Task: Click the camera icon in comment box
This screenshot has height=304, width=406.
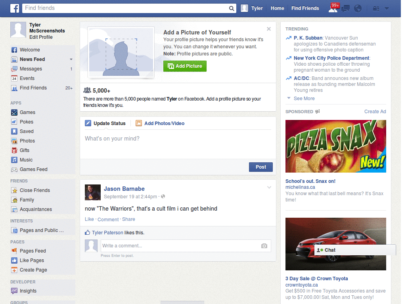Action: 264,246
